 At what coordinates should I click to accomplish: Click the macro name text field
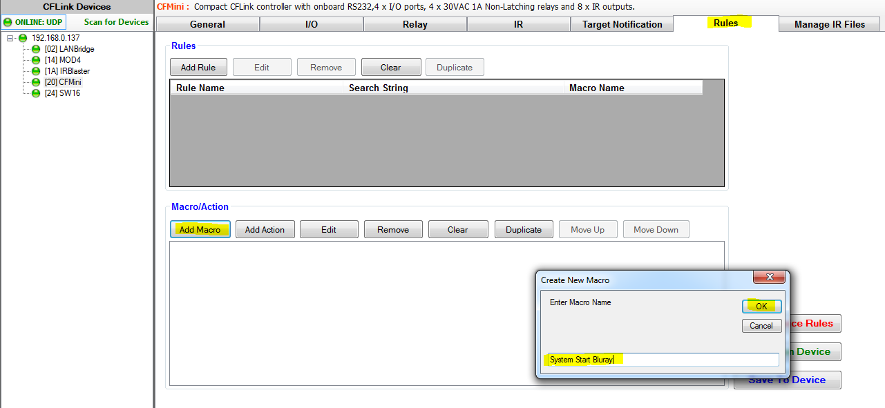[662, 360]
